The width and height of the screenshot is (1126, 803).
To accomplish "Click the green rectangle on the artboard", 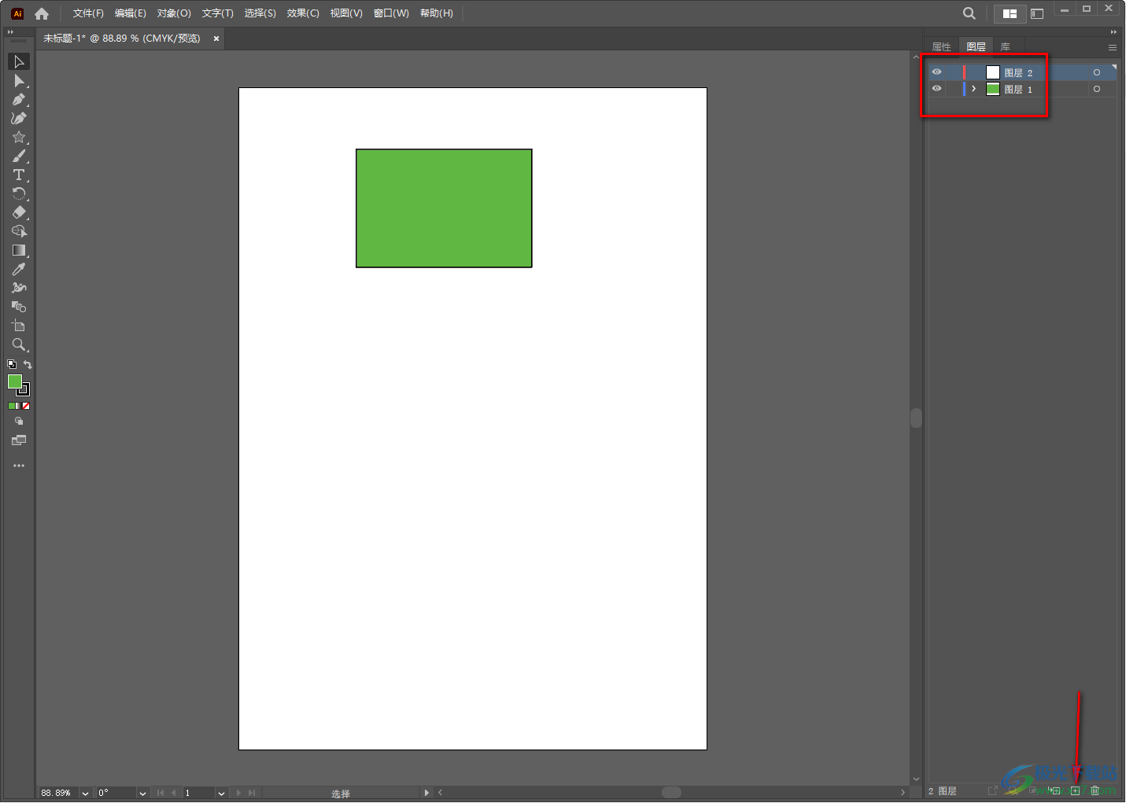I will pyautogui.click(x=444, y=208).
